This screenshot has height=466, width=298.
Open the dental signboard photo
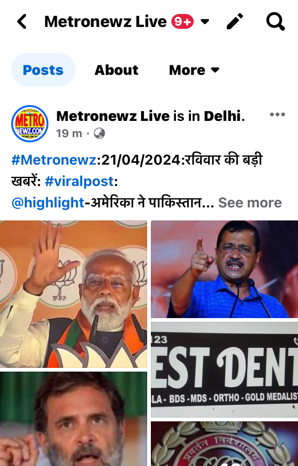(x=224, y=370)
